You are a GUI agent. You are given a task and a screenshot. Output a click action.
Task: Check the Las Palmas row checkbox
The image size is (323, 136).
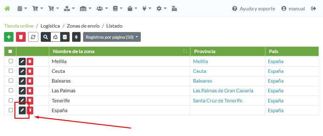pos(11,90)
